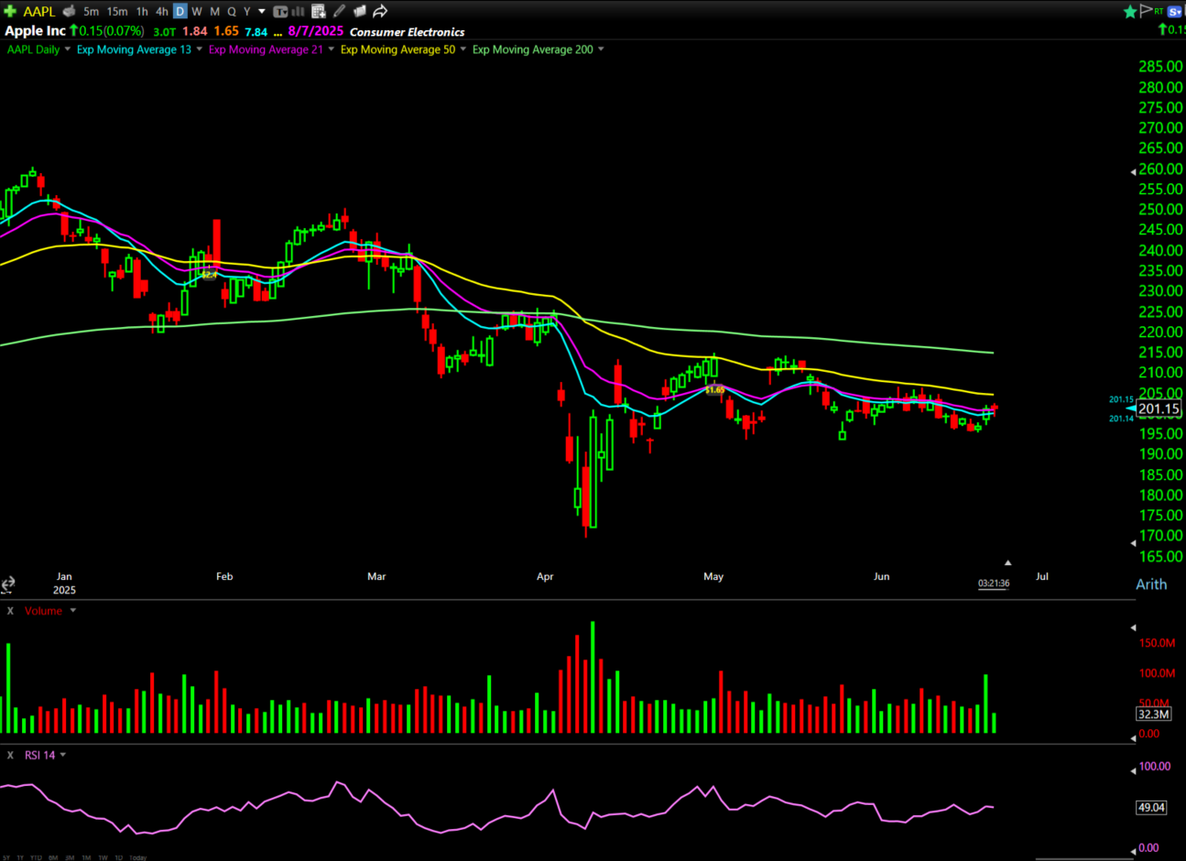Click the share arrow icon

click(380, 11)
